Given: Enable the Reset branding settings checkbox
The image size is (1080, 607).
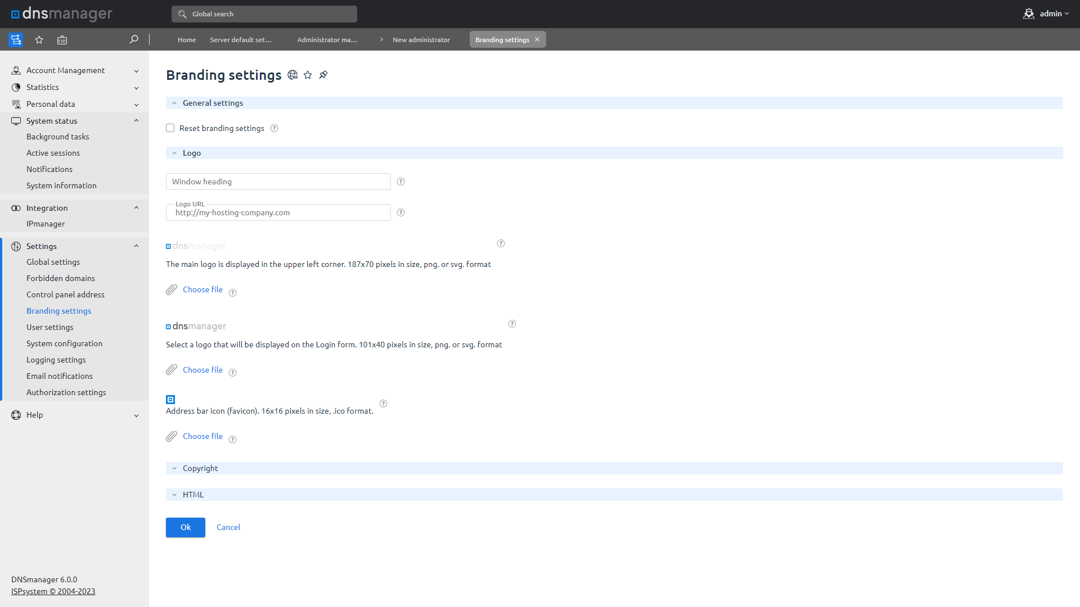Looking at the screenshot, I should point(170,128).
